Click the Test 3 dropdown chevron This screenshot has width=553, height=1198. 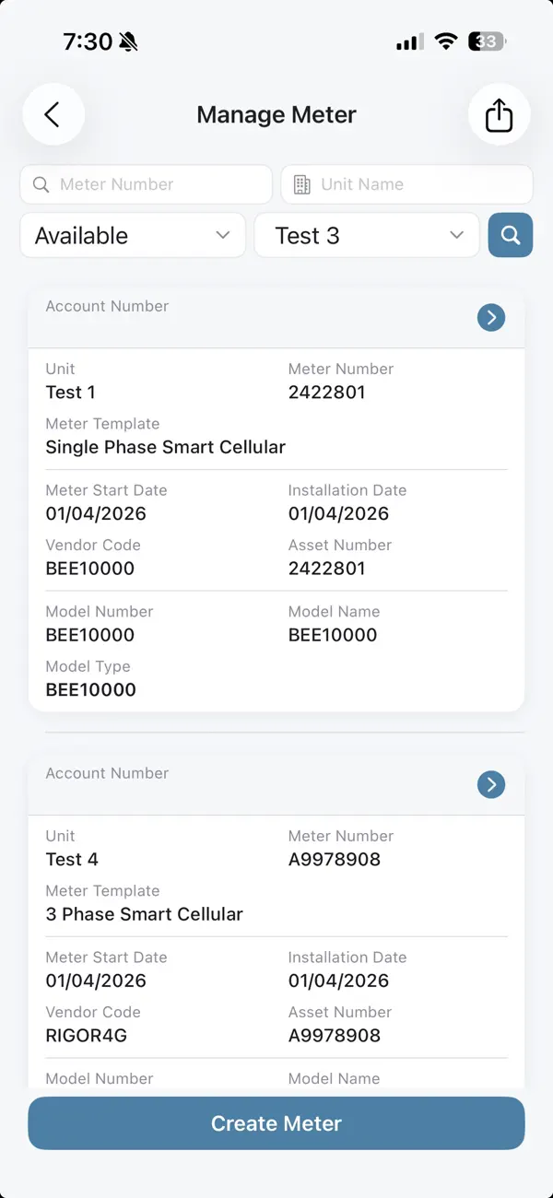coord(457,235)
